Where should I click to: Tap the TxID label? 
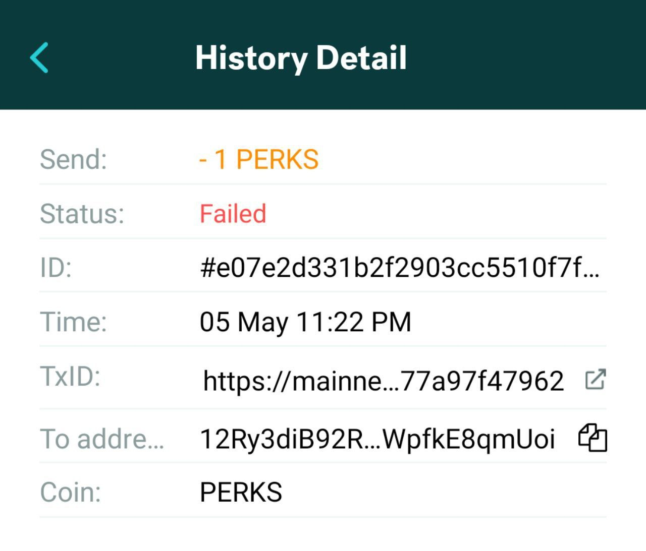pyautogui.click(x=70, y=376)
